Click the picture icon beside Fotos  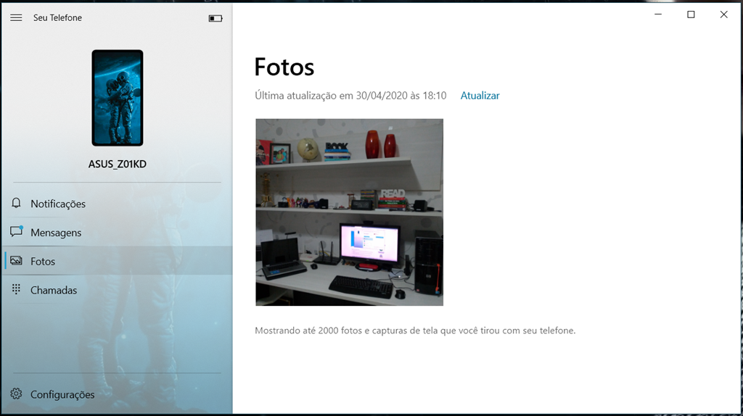coord(16,261)
